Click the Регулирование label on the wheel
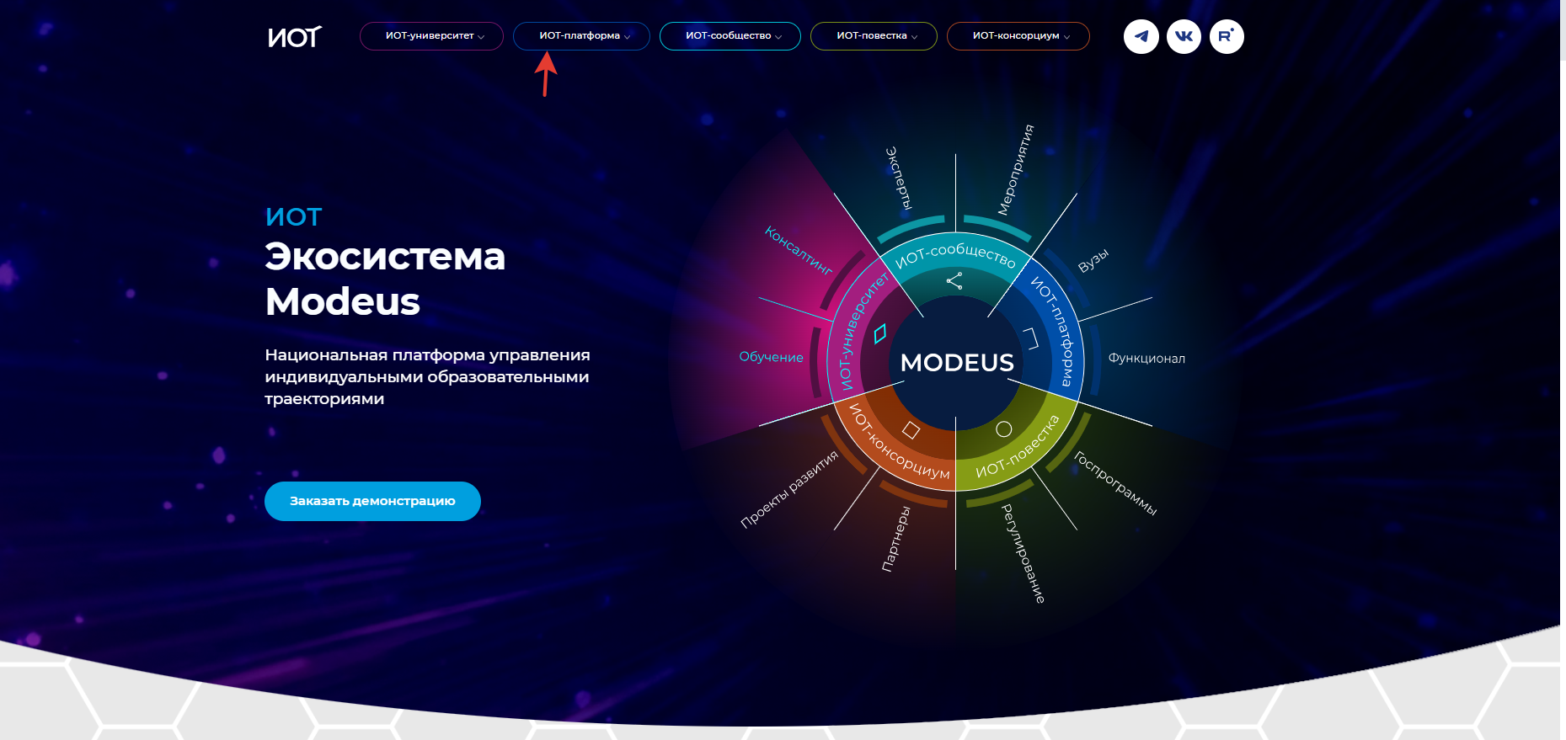This screenshot has width=1566, height=740. click(x=1024, y=554)
